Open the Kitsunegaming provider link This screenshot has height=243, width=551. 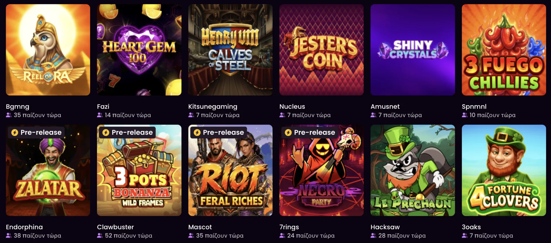[213, 107]
